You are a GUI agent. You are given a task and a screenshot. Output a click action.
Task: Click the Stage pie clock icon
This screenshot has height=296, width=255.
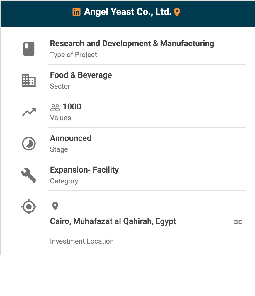click(x=29, y=144)
